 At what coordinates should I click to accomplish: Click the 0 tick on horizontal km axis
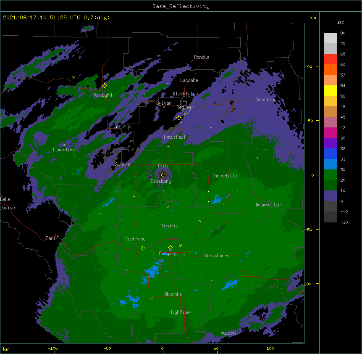tap(162, 349)
